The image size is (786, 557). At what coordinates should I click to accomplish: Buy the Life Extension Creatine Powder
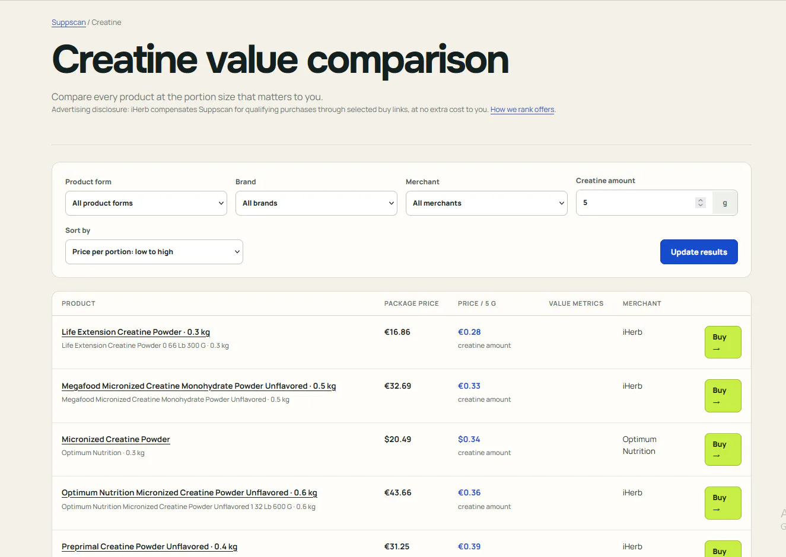[x=723, y=342]
